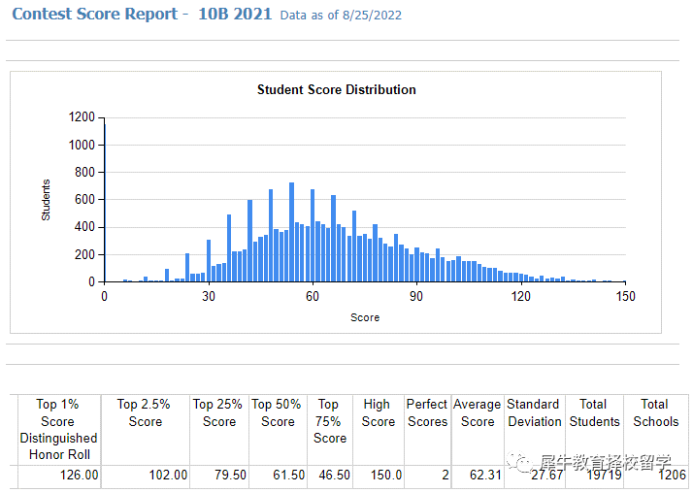The image size is (693, 493).
Task: Click the 150 tick label on the x-axis
Action: (625, 297)
